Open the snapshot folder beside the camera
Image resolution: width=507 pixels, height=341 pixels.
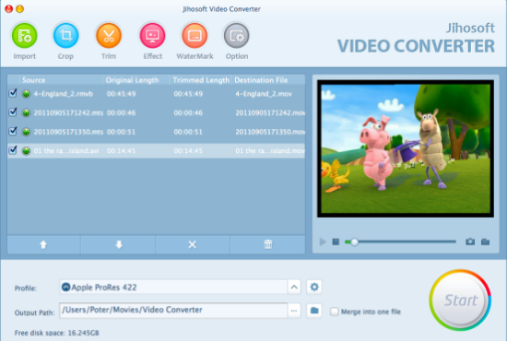485,241
